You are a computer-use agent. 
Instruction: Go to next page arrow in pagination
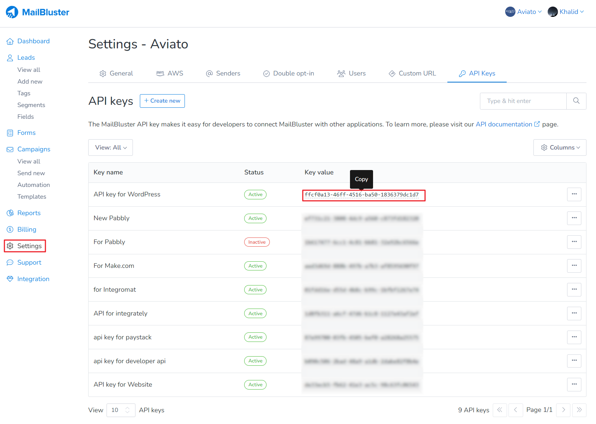(x=563, y=410)
